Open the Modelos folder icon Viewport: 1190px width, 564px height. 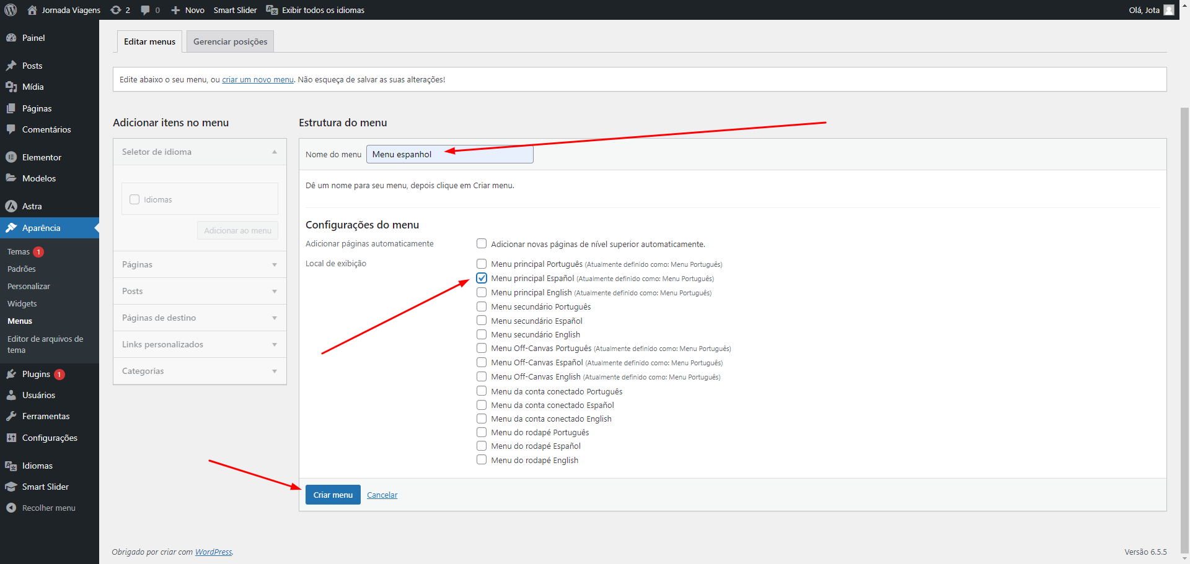tap(11, 178)
